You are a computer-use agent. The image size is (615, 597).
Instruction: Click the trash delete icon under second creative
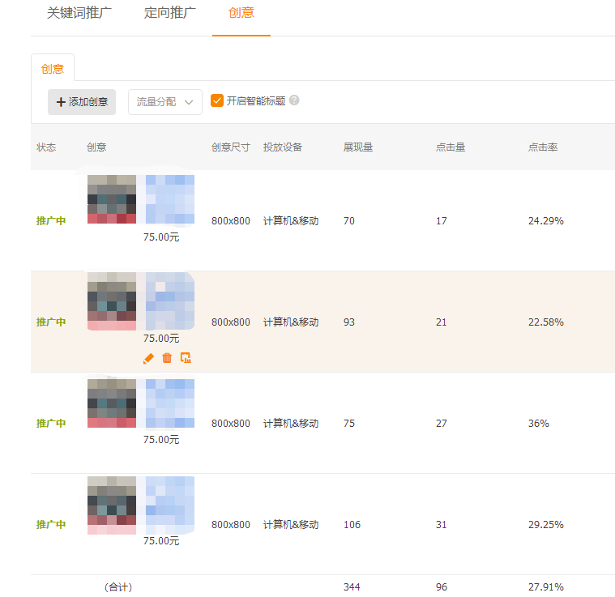pos(167,358)
